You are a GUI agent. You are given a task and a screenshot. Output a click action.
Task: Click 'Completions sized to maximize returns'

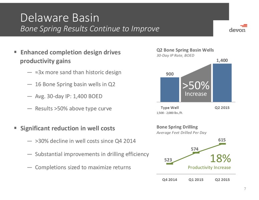pos(83,167)
